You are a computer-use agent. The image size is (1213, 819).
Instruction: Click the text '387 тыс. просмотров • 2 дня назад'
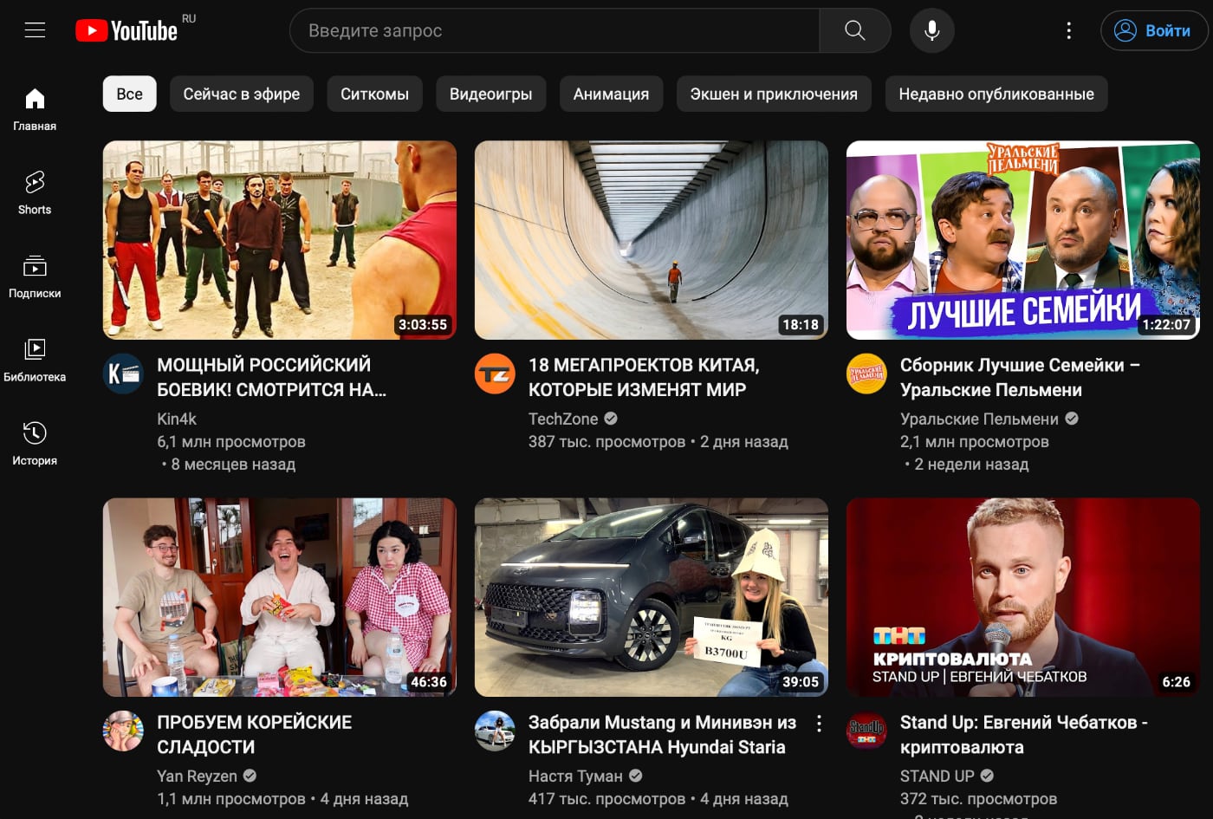(x=658, y=442)
